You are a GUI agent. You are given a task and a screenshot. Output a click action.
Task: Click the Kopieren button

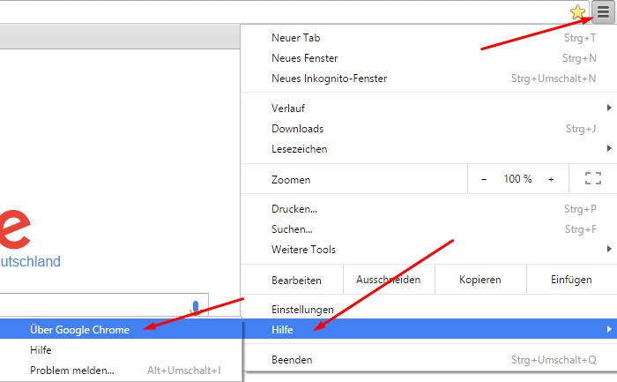point(480,280)
